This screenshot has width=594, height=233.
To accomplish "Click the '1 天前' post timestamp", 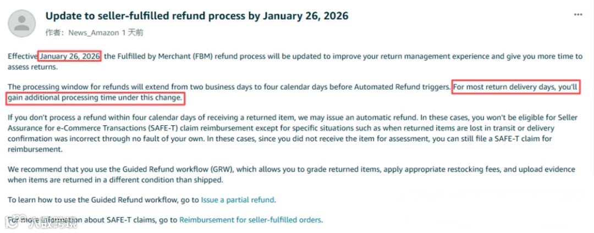I will point(133,33).
